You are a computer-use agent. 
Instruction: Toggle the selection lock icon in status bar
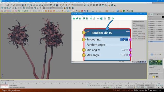90,85
